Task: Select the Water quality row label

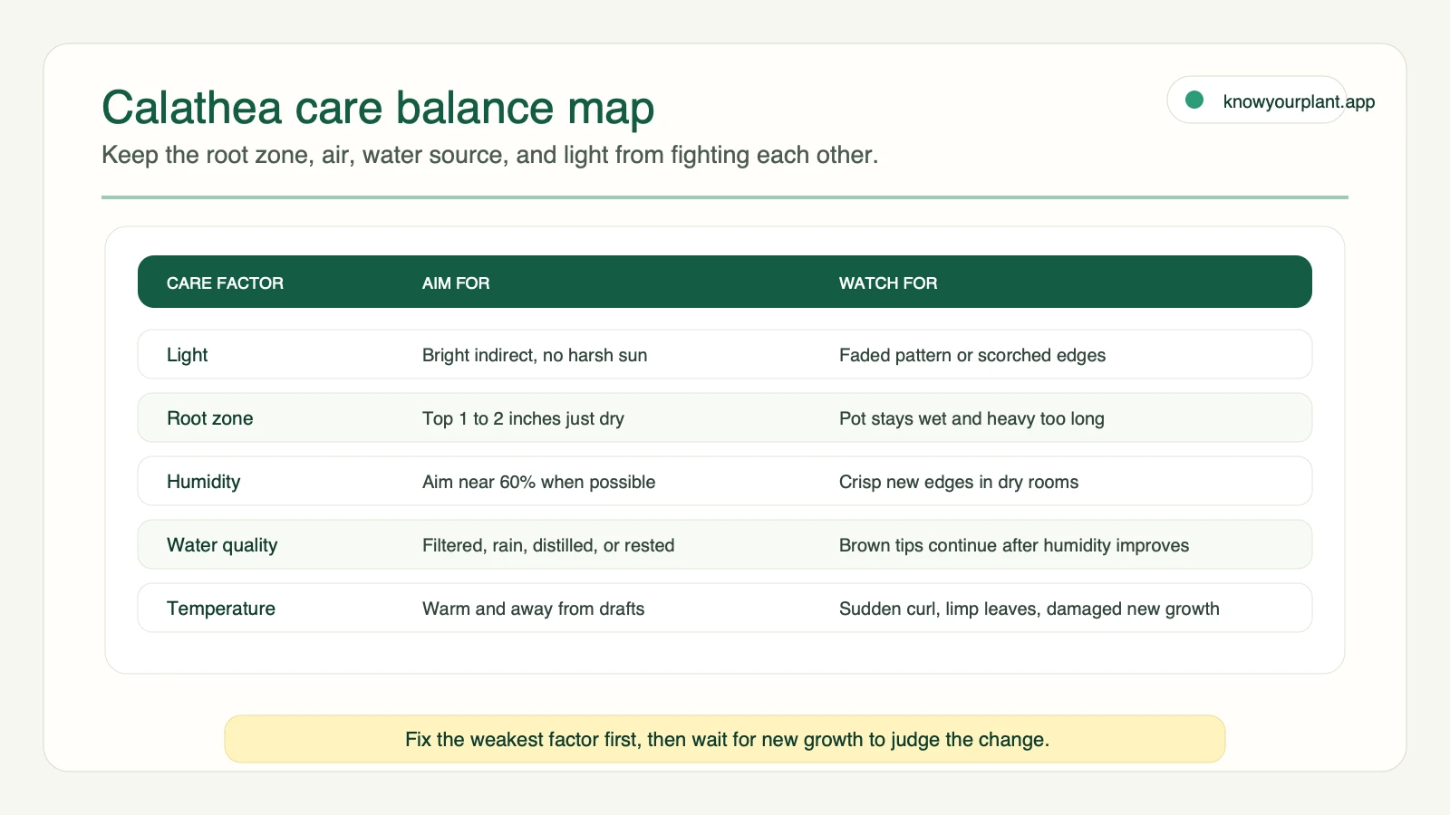Action: pos(222,545)
